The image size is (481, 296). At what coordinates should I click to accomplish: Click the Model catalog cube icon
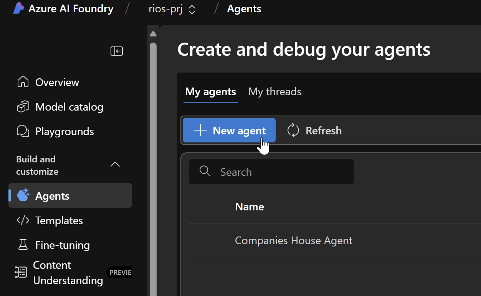point(23,107)
